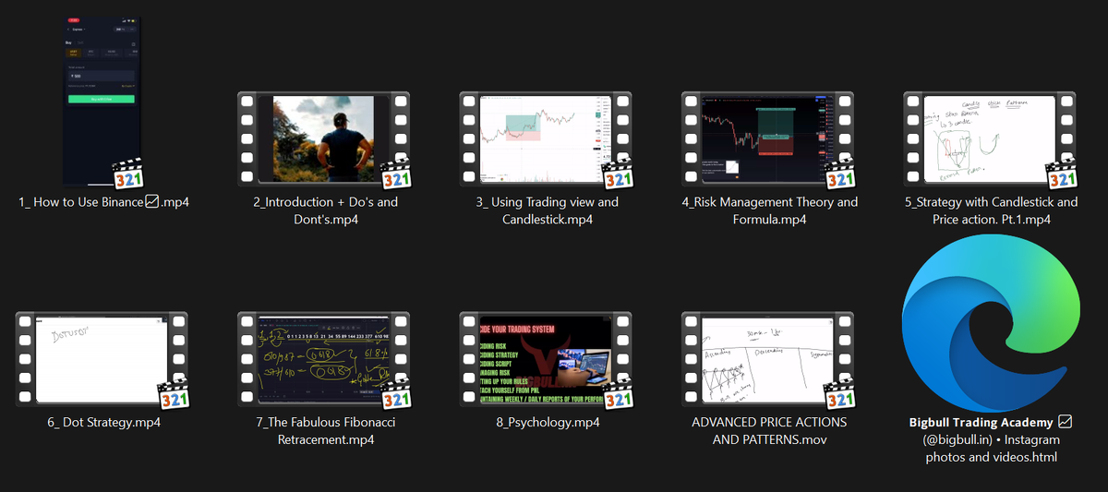Image resolution: width=1108 pixels, height=492 pixels.
Task: Select the How to Use Binance video thumbnail
Action: point(102,100)
